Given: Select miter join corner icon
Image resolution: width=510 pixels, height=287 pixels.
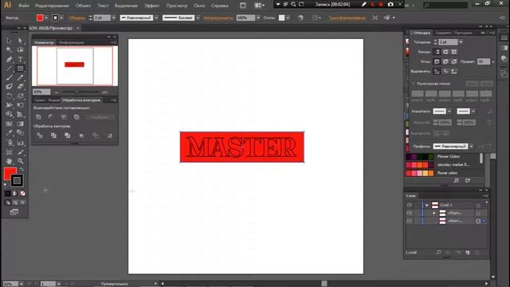Looking at the screenshot, I should coord(437,61).
